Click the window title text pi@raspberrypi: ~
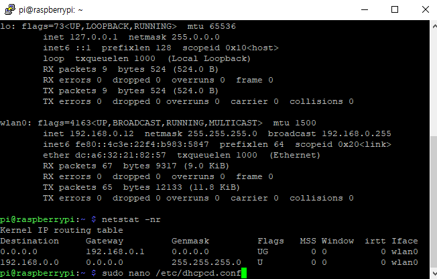This screenshot has width=437, height=279. (51, 10)
